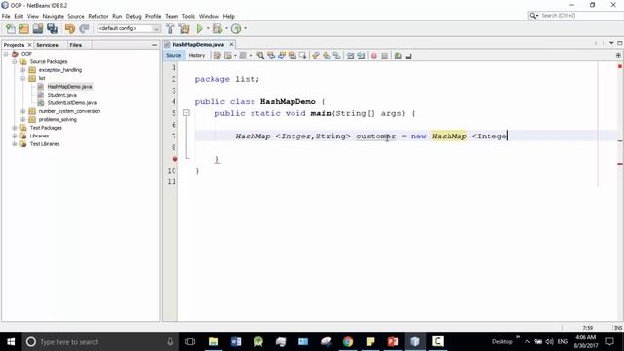Close the HashMapDemo.java editor tab
Viewport: 624px width, 351px height.
[232, 44]
